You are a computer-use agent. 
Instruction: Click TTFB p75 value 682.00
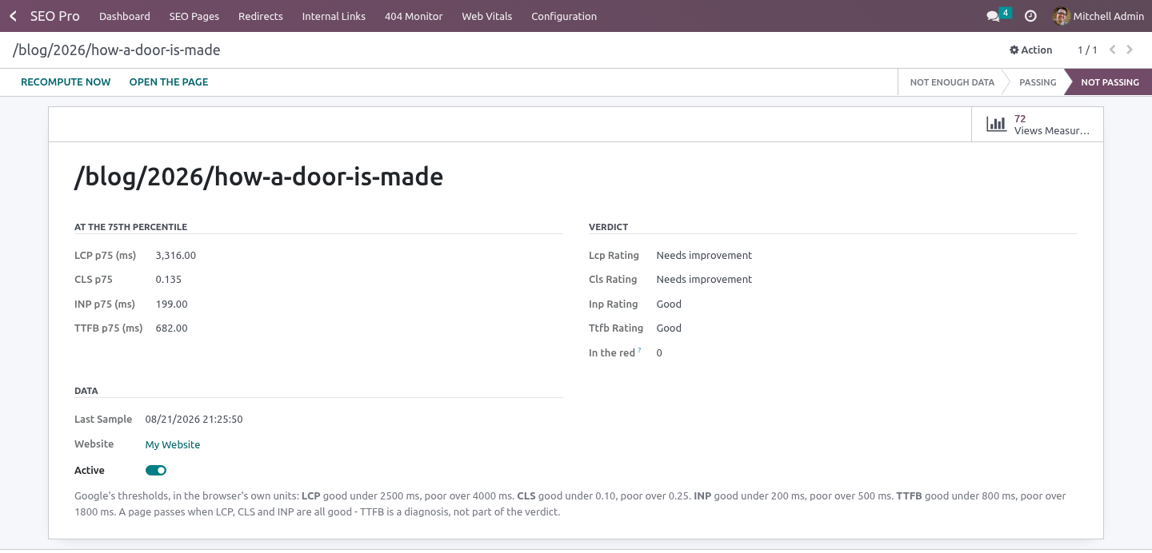[172, 328]
